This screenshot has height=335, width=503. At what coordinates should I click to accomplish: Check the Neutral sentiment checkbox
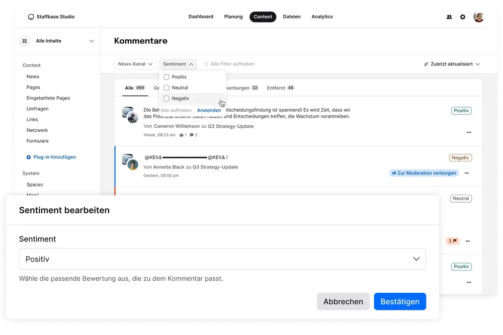coord(166,88)
